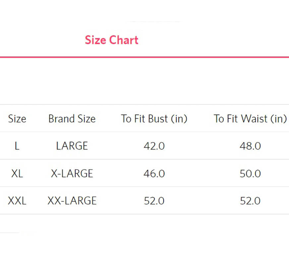Select the XXL size cell
This screenshot has height=262, width=289.
[17, 201]
